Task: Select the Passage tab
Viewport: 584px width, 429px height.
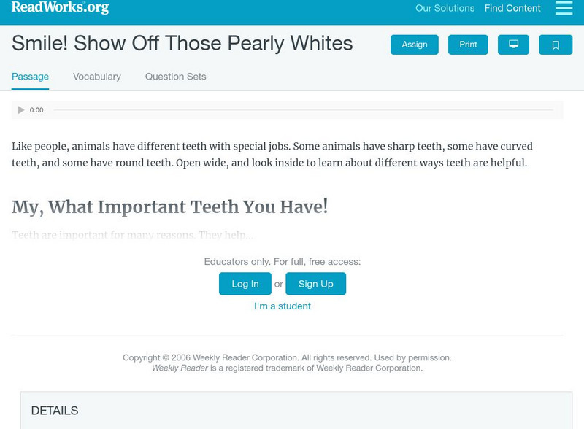Action: point(30,77)
